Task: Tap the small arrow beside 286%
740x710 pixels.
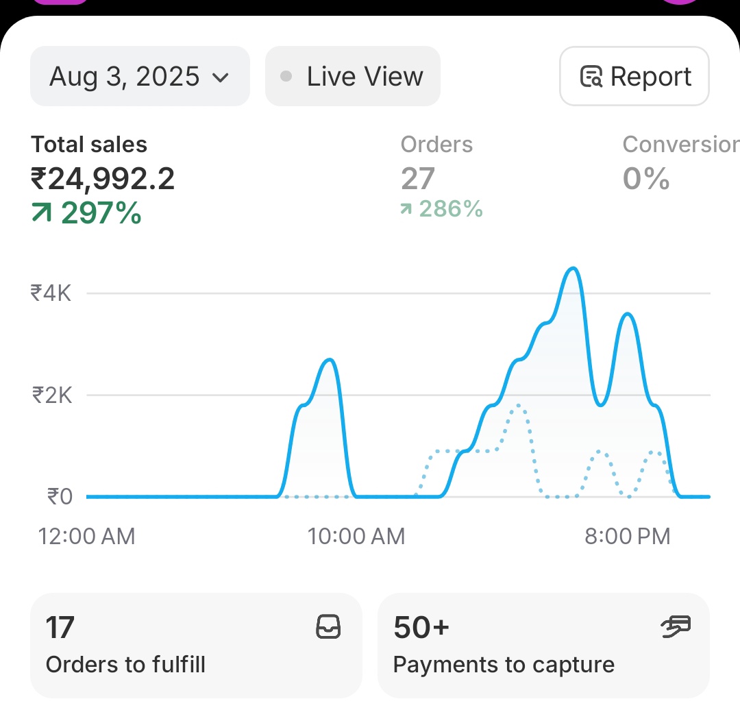Action: point(407,209)
